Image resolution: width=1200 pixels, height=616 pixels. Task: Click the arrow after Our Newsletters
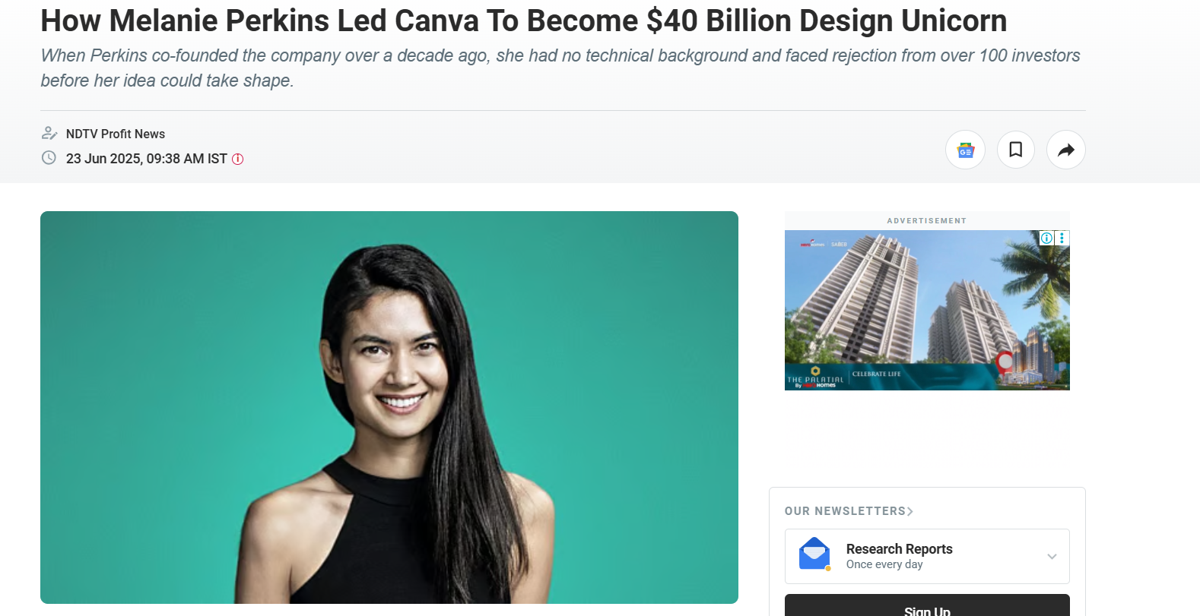(910, 511)
